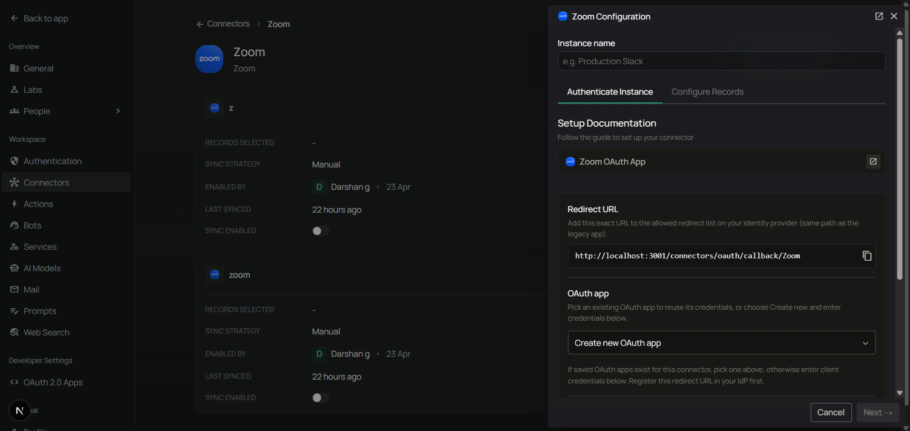Click the large Zoom logo in page header
Screen dimensions: 910x431
[x=209, y=59]
